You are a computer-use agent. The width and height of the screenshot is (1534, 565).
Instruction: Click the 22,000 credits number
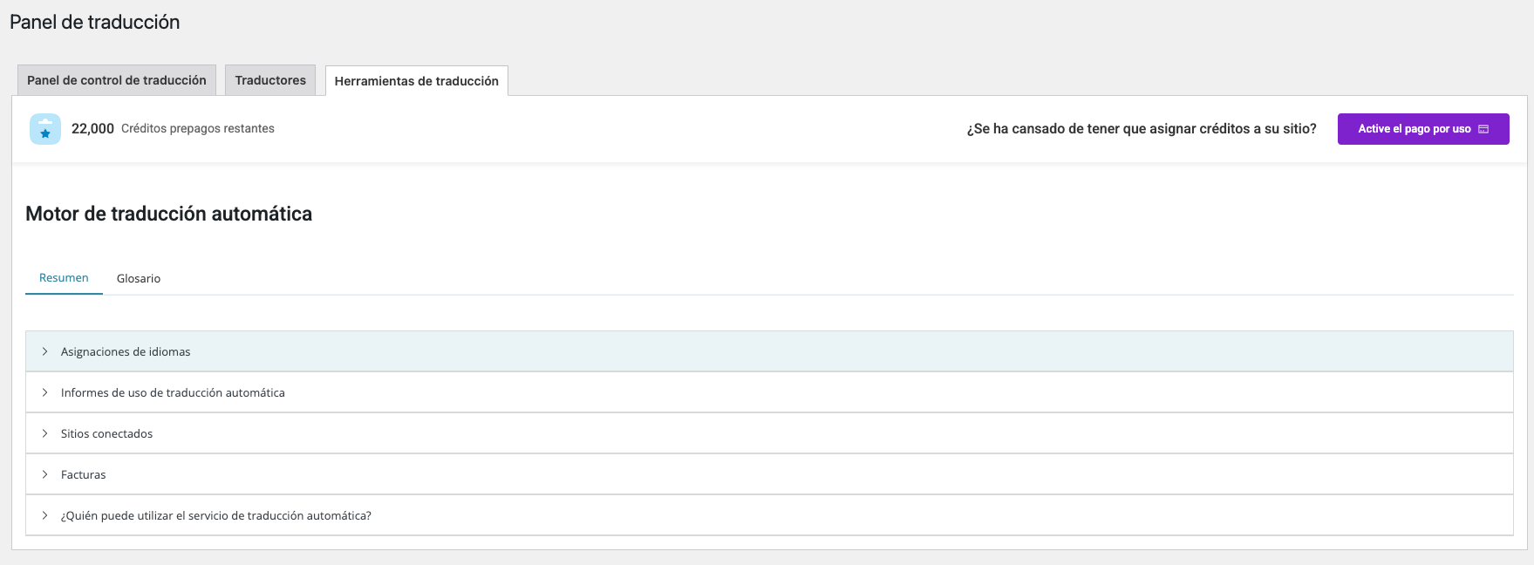(92, 129)
